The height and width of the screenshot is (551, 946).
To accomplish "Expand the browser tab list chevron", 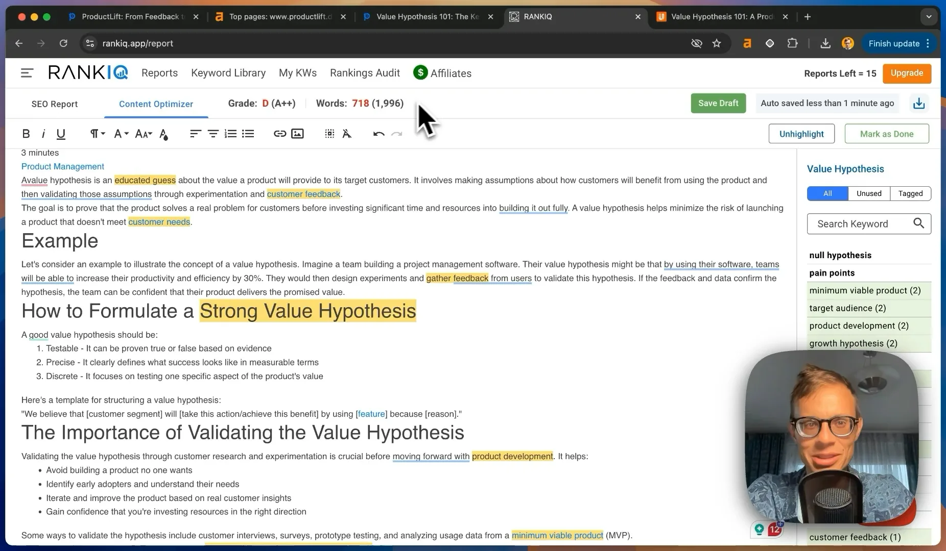I will click(x=929, y=17).
